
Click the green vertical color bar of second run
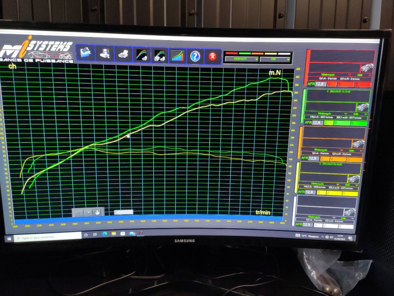tap(303, 106)
